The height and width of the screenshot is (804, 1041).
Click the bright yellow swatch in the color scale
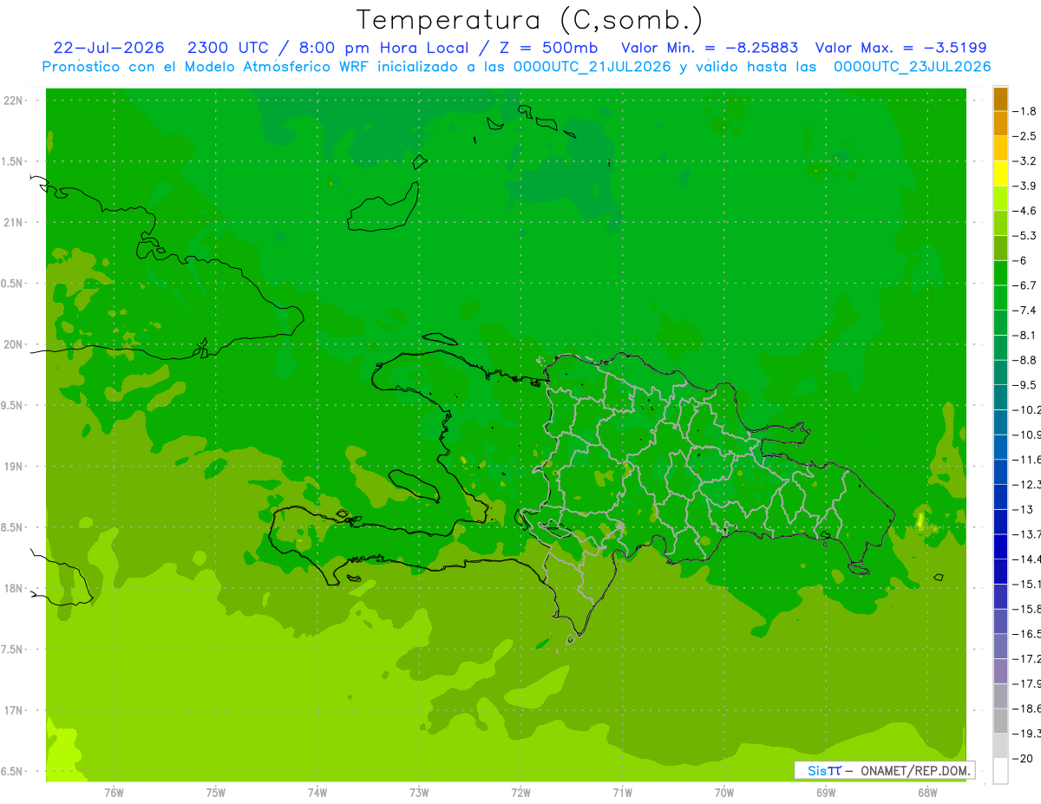(x=1000, y=173)
